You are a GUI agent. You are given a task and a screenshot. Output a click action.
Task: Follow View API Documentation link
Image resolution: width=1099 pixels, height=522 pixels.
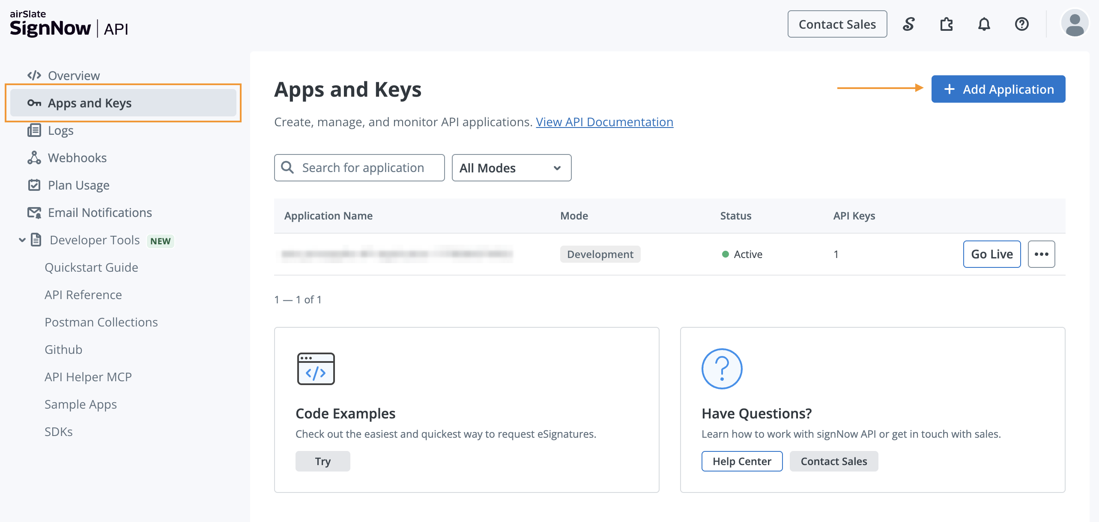click(x=604, y=122)
